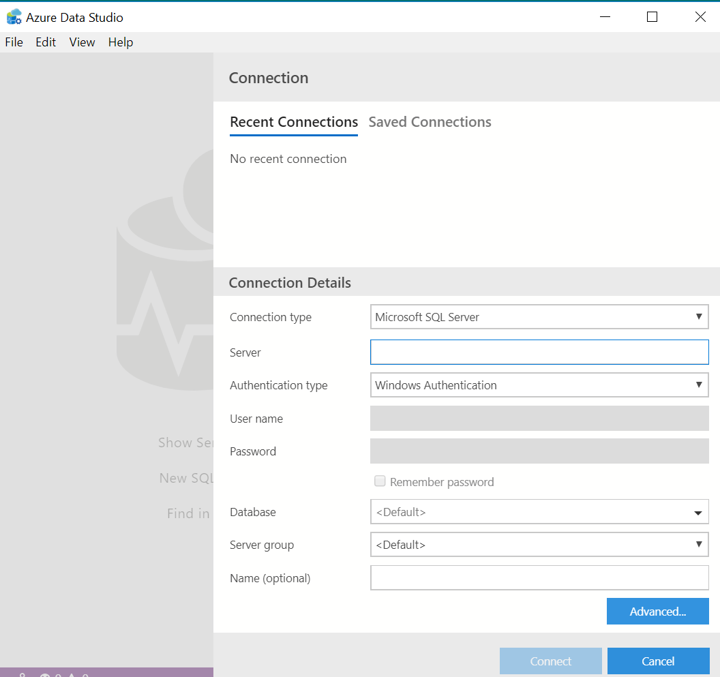
Task: Close the Azure Data Studio window
Action: pos(700,17)
